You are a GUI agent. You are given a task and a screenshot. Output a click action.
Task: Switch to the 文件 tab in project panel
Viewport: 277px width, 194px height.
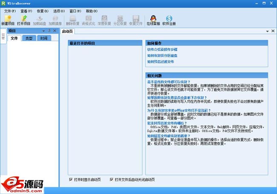(x=14, y=38)
